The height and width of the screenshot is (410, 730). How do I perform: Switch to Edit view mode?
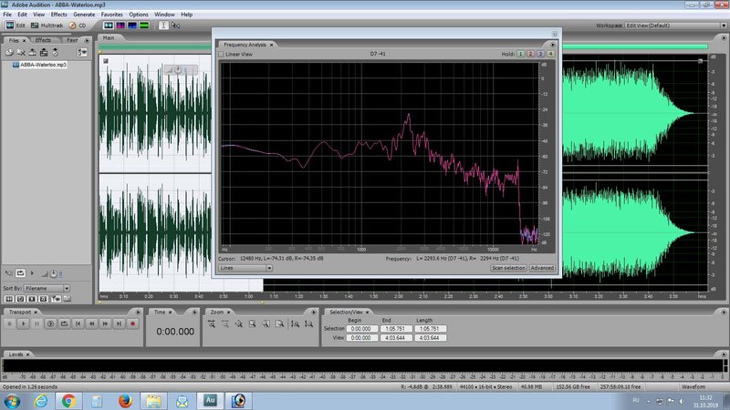16,26
